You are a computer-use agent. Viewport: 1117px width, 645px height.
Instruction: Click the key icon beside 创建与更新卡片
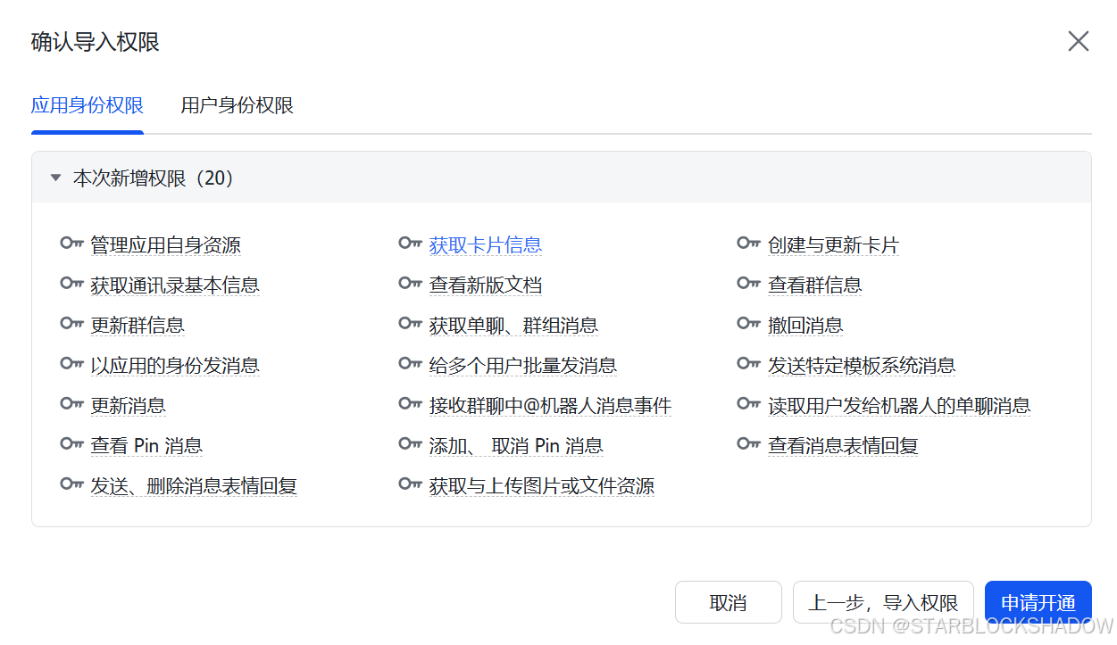(748, 243)
